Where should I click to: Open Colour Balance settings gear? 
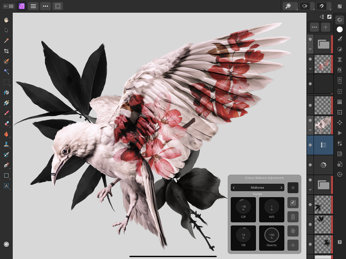pos(293,188)
